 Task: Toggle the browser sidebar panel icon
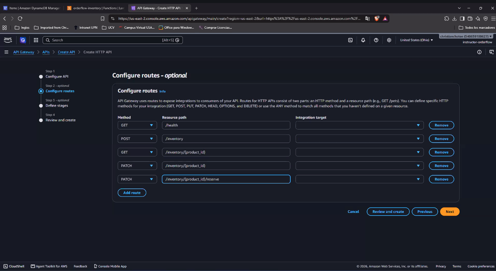[x=462, y=18]
